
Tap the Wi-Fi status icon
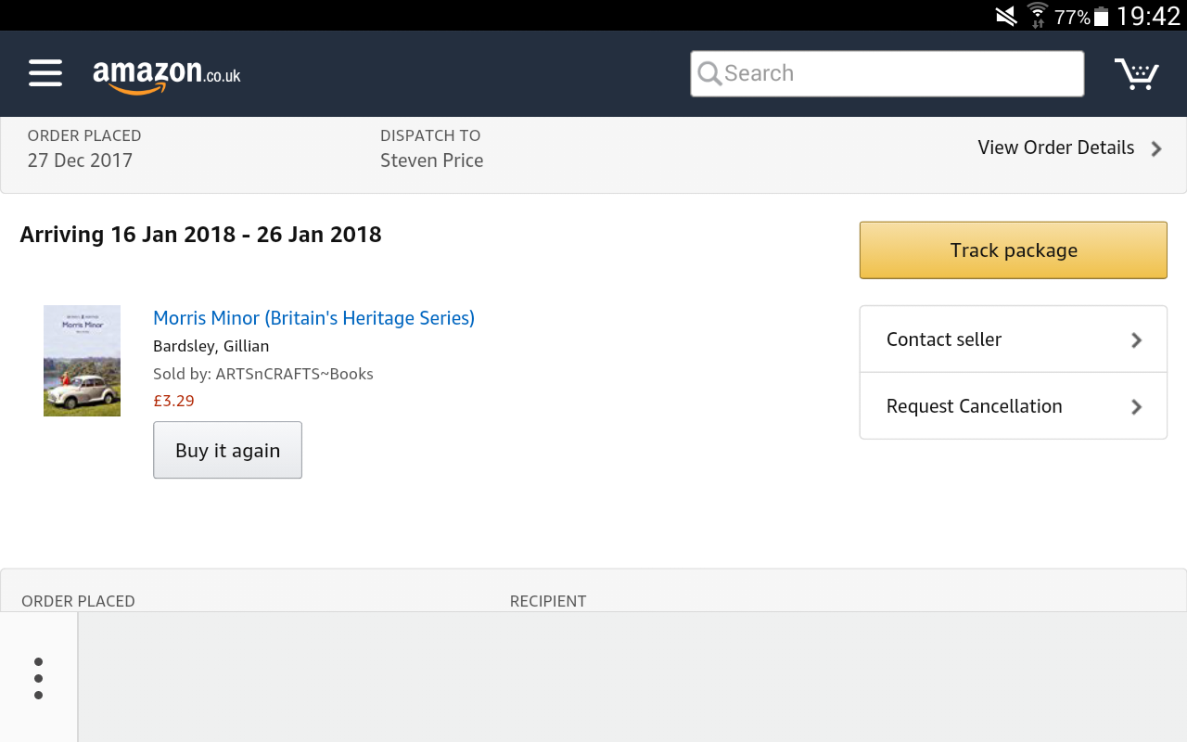[x=1037, y=16]
